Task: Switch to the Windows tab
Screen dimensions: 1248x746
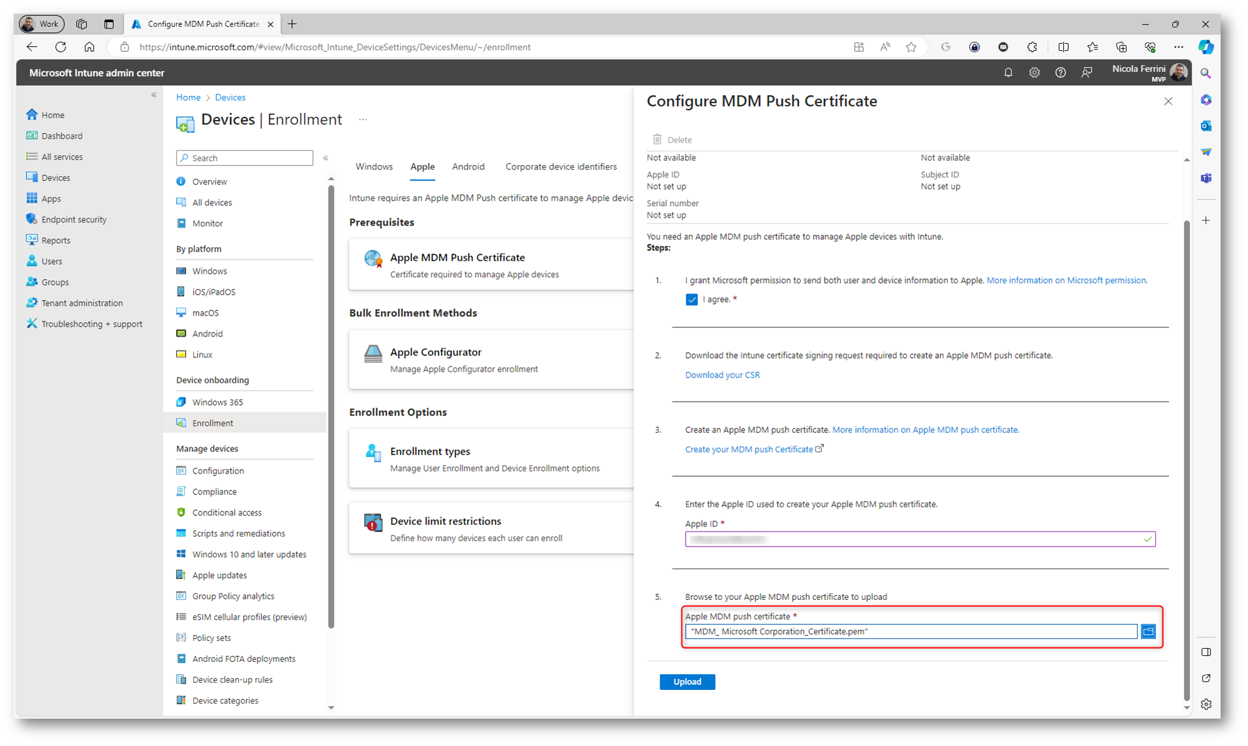Action: click(374, 166)
